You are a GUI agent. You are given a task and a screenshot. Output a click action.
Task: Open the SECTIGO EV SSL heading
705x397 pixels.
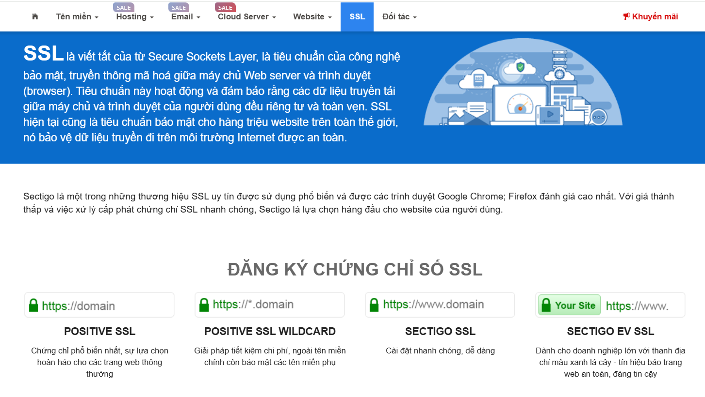pos(611,332)
